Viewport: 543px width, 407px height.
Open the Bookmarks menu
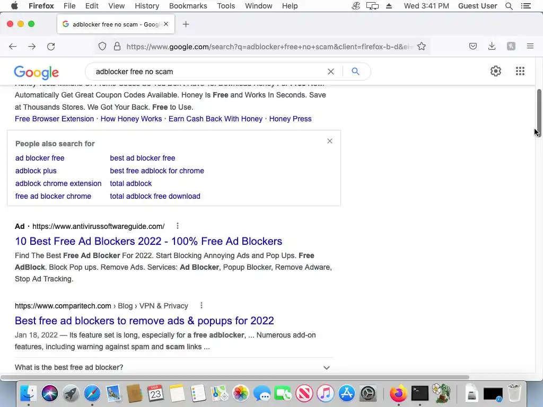(x=188, y=6)
